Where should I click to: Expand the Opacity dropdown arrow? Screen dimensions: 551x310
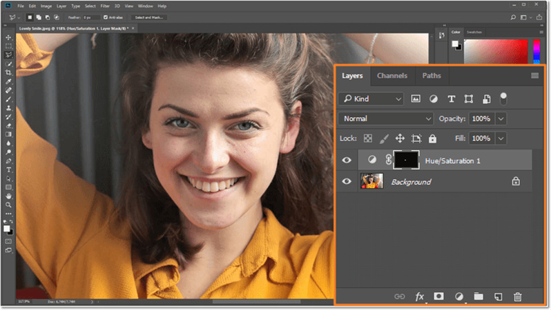[501, 118]
